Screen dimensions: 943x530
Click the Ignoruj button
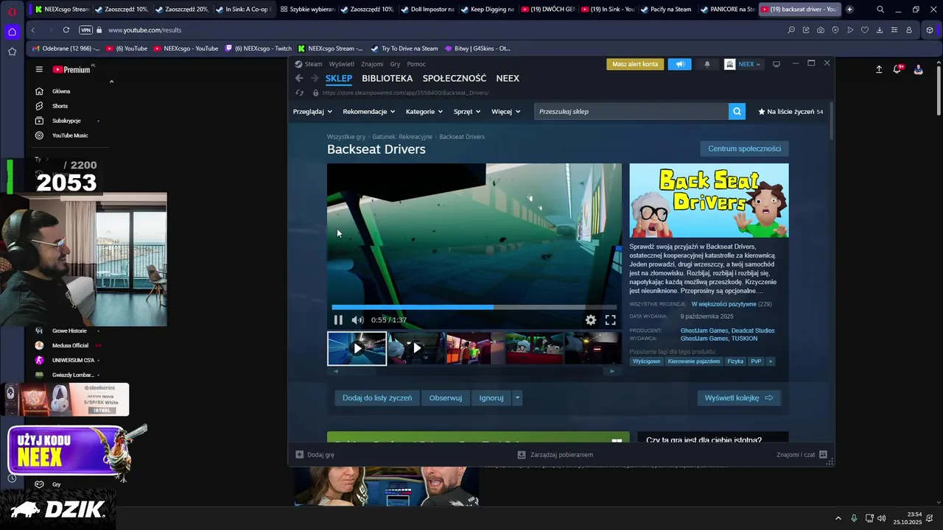(491, 397)
